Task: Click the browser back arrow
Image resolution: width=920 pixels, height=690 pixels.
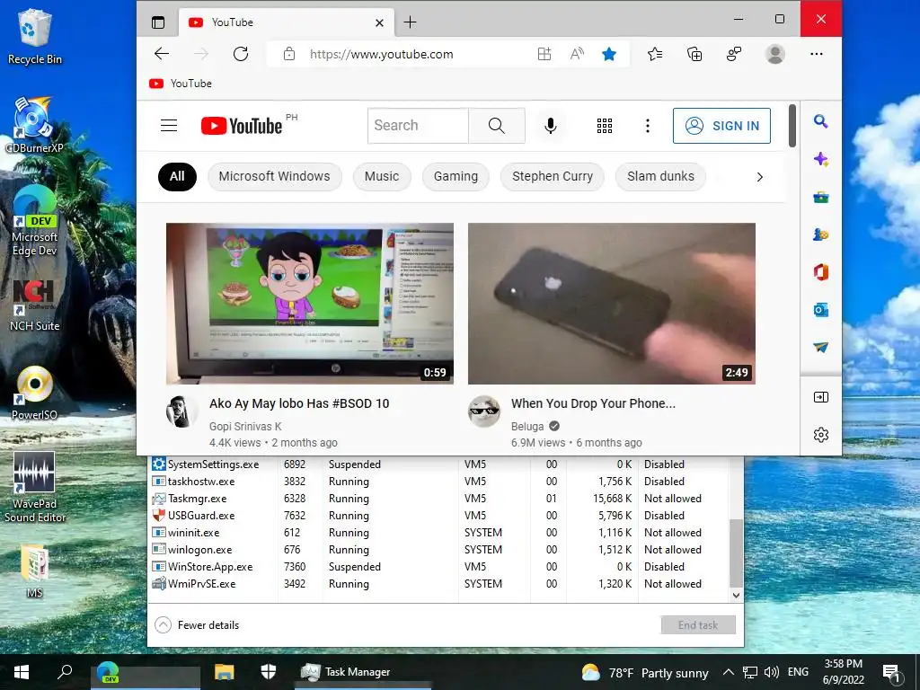Action: pos(162,54)
